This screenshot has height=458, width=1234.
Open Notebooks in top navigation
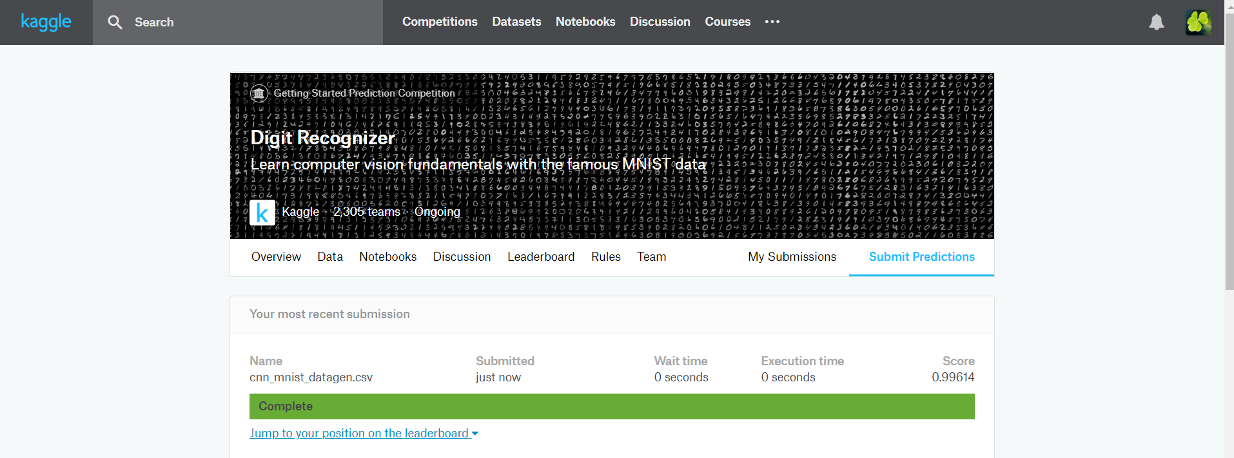tap(585, 22)
